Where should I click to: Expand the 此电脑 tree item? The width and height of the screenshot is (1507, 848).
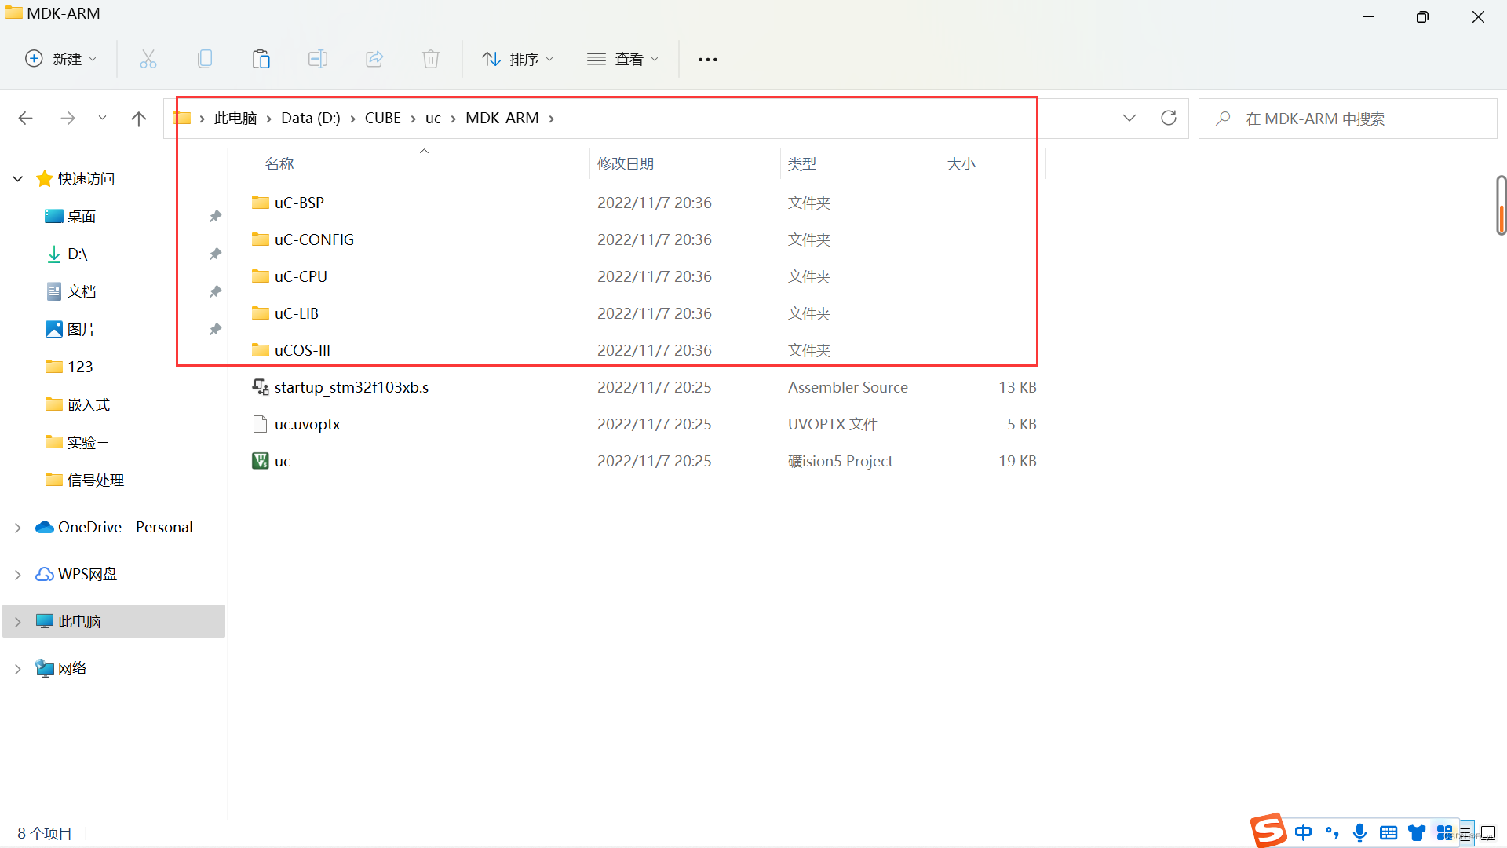tap(17, 620)
